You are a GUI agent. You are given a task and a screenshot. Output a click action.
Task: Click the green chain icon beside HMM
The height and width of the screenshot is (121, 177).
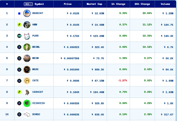point(19,25)
